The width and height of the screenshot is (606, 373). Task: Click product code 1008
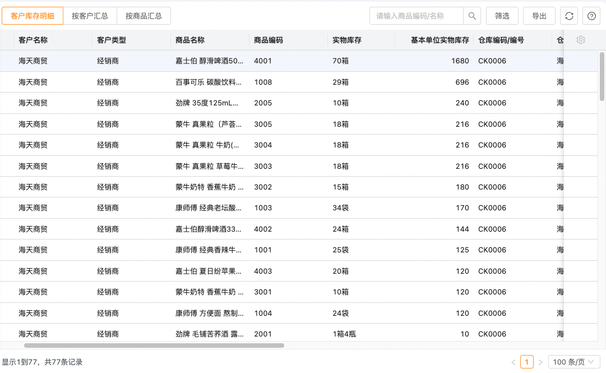(263, 82)
